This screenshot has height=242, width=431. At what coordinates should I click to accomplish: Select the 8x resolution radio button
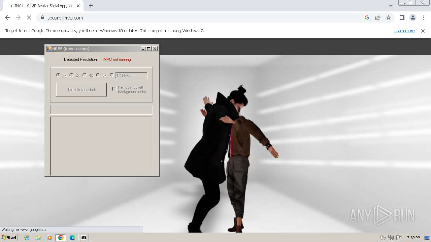pyautogui.click(x=98, y=75)
